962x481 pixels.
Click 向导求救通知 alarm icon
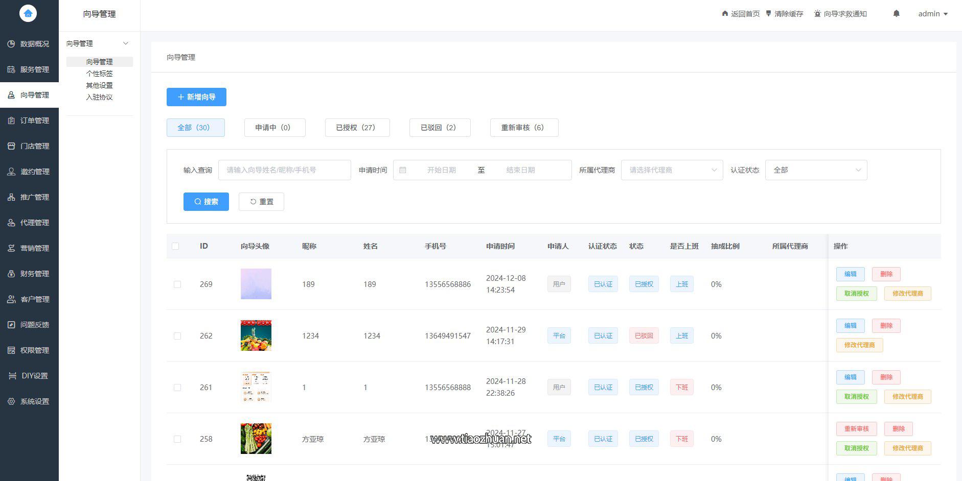(817, 14)
